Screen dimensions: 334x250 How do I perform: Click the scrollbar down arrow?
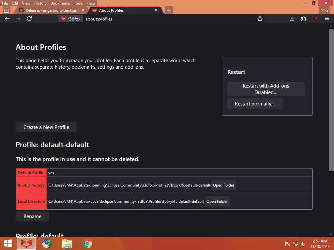point(331,234)
